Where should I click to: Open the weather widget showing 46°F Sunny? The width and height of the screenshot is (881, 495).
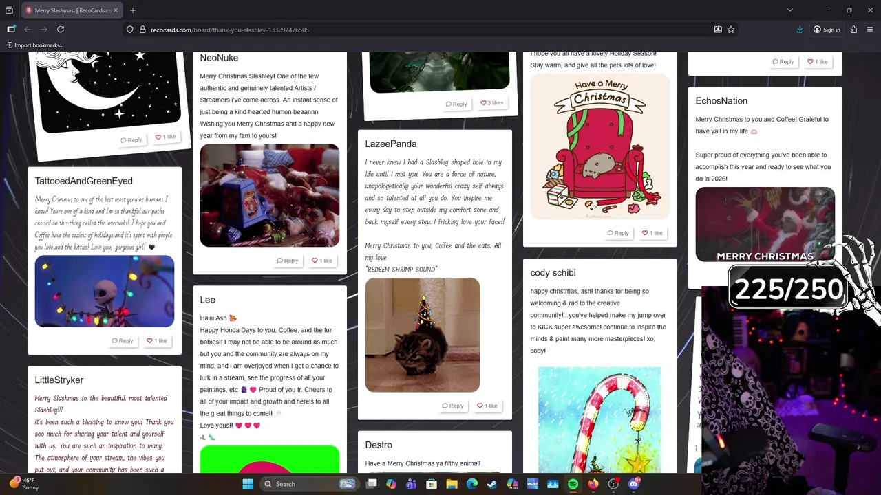point(25,484)
